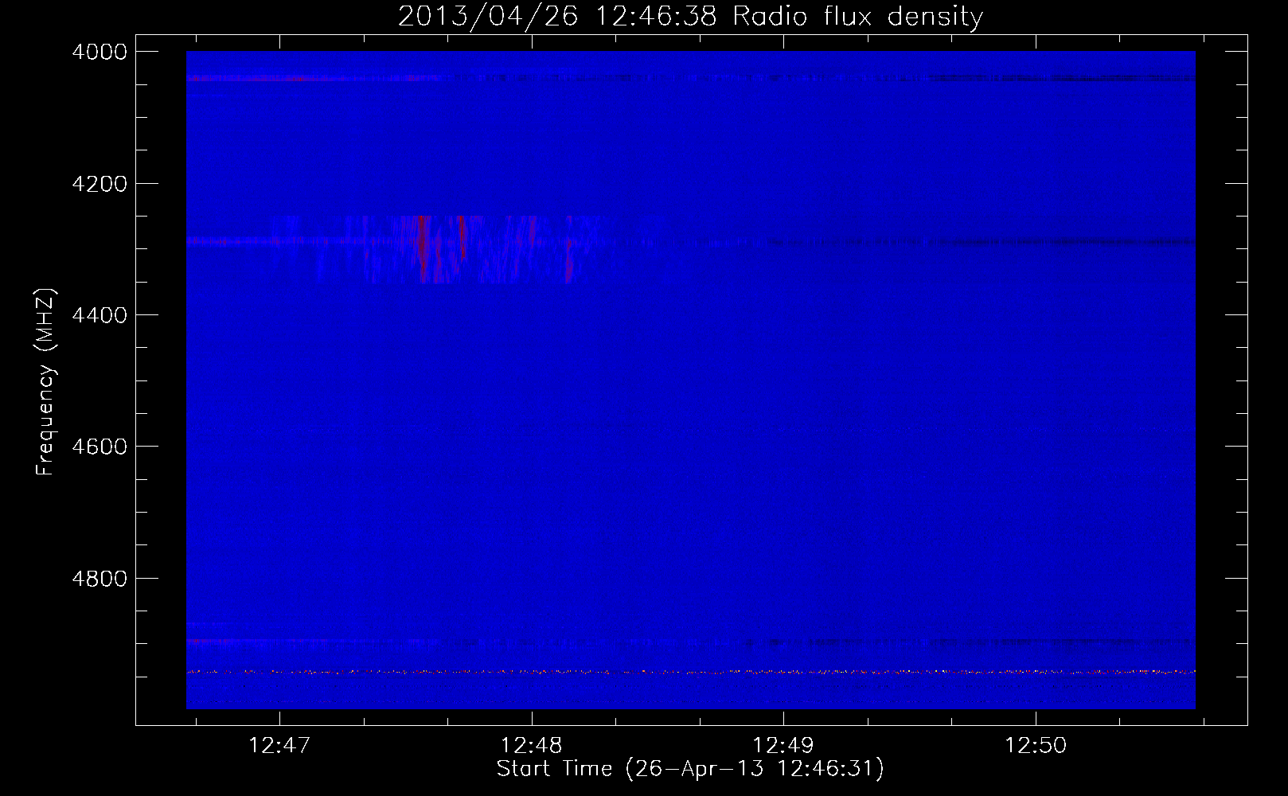The width and height of the screenshot is (1288, 796).
Task: Click the 12:48 time axis label
Action: (531, 746)
